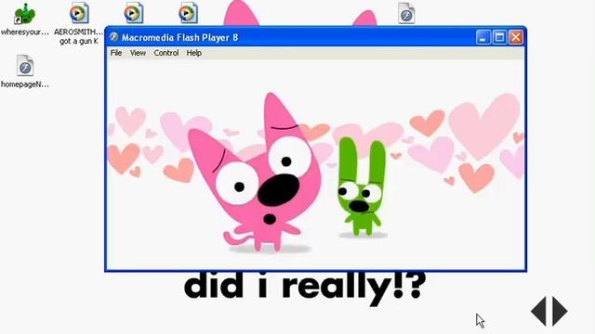Screen dimensions: 595x334
Task: Click the Macromedia Flash Player 8 title text
Action: (x=179, y=37)
